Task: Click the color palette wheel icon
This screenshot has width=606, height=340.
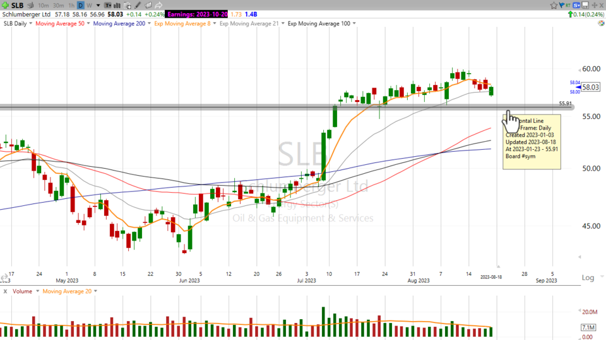Action: coord(601,23)
